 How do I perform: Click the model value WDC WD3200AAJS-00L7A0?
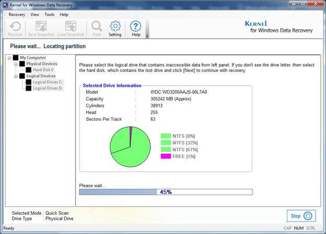tap(179, 92)
